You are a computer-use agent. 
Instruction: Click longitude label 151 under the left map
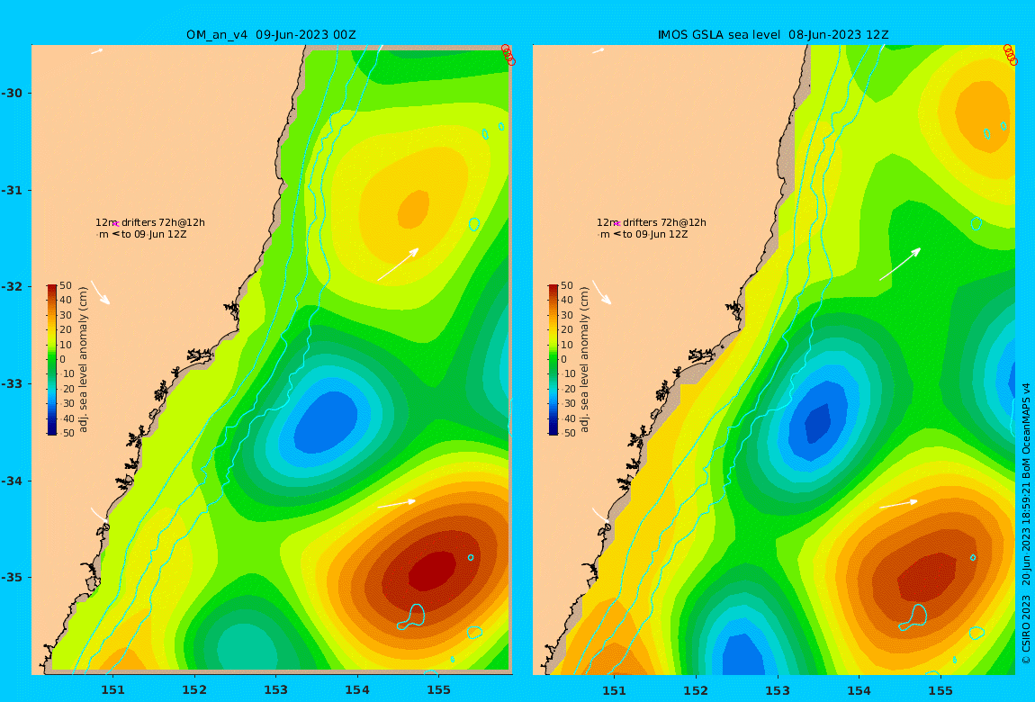[x=112, y=690]
